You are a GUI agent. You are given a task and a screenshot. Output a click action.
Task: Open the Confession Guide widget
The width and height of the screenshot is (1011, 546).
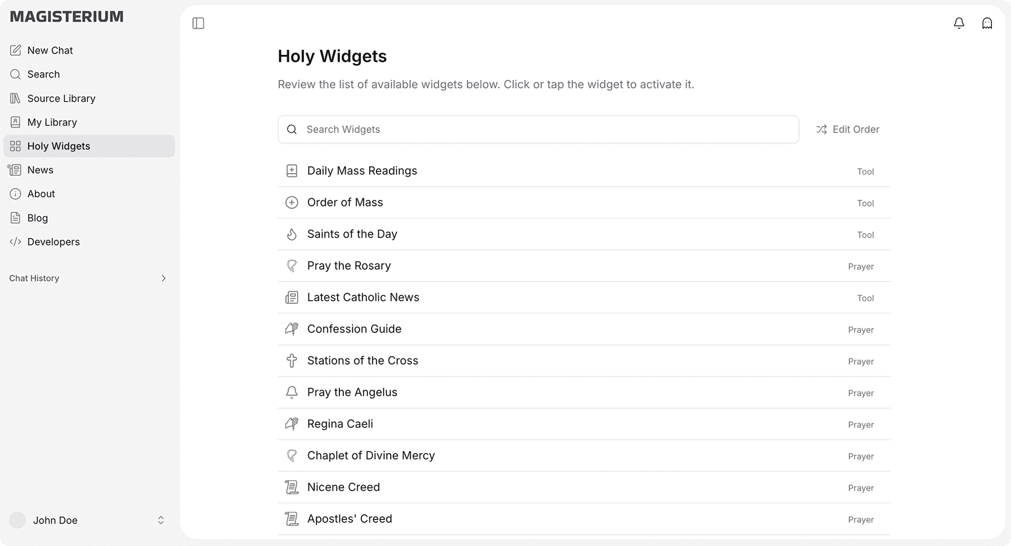pos(354,329)
